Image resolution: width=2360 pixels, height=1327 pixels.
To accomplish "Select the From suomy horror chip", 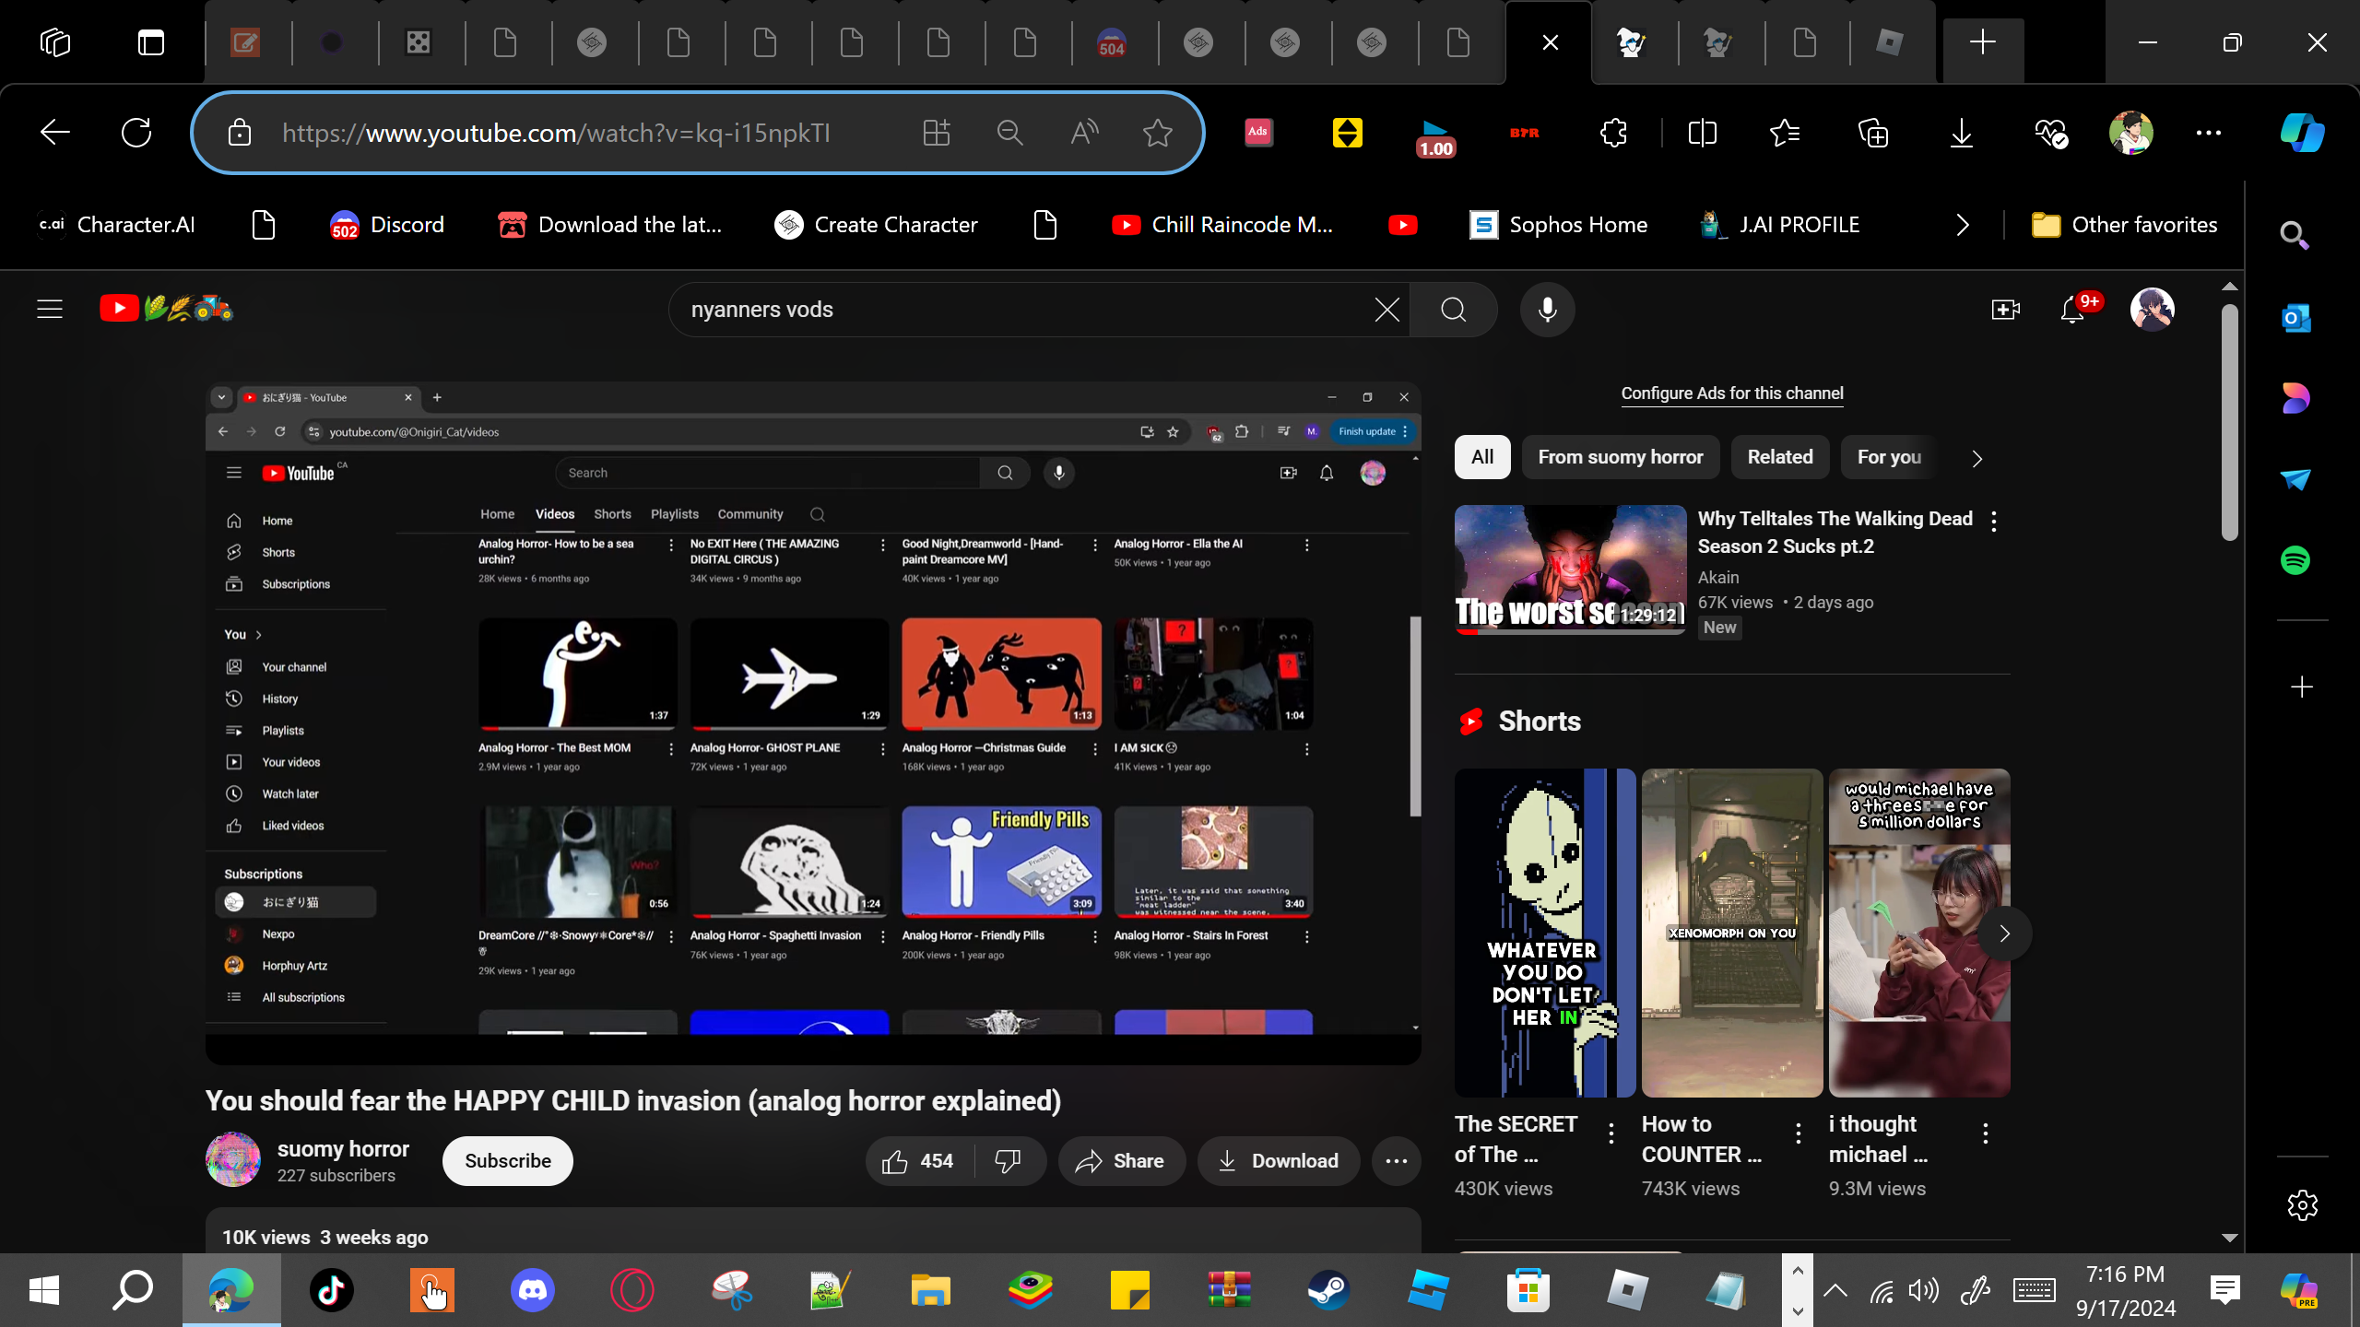I will [1620, 457].
